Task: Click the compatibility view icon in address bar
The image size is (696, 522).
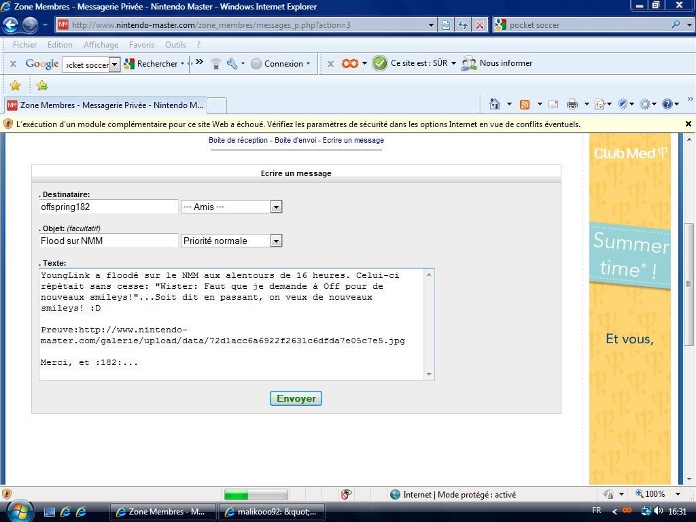Action: pos(446,25)
